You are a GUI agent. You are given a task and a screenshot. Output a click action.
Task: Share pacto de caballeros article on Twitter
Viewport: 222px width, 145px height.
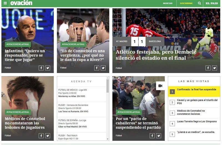point(159,136)
